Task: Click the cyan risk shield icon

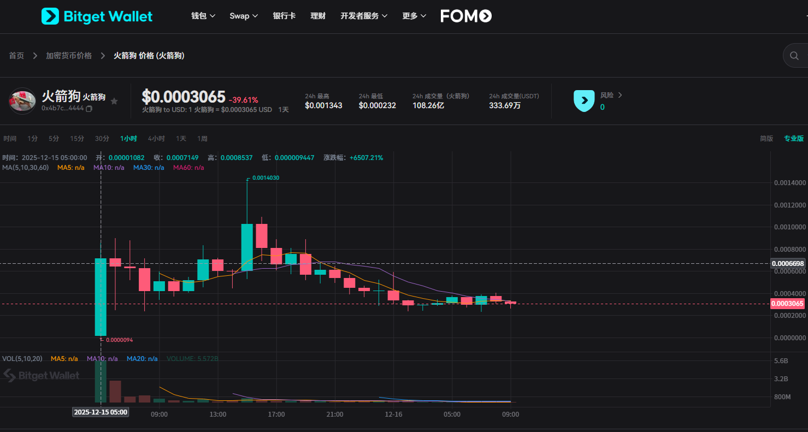Action: click(x=584, y=101)
